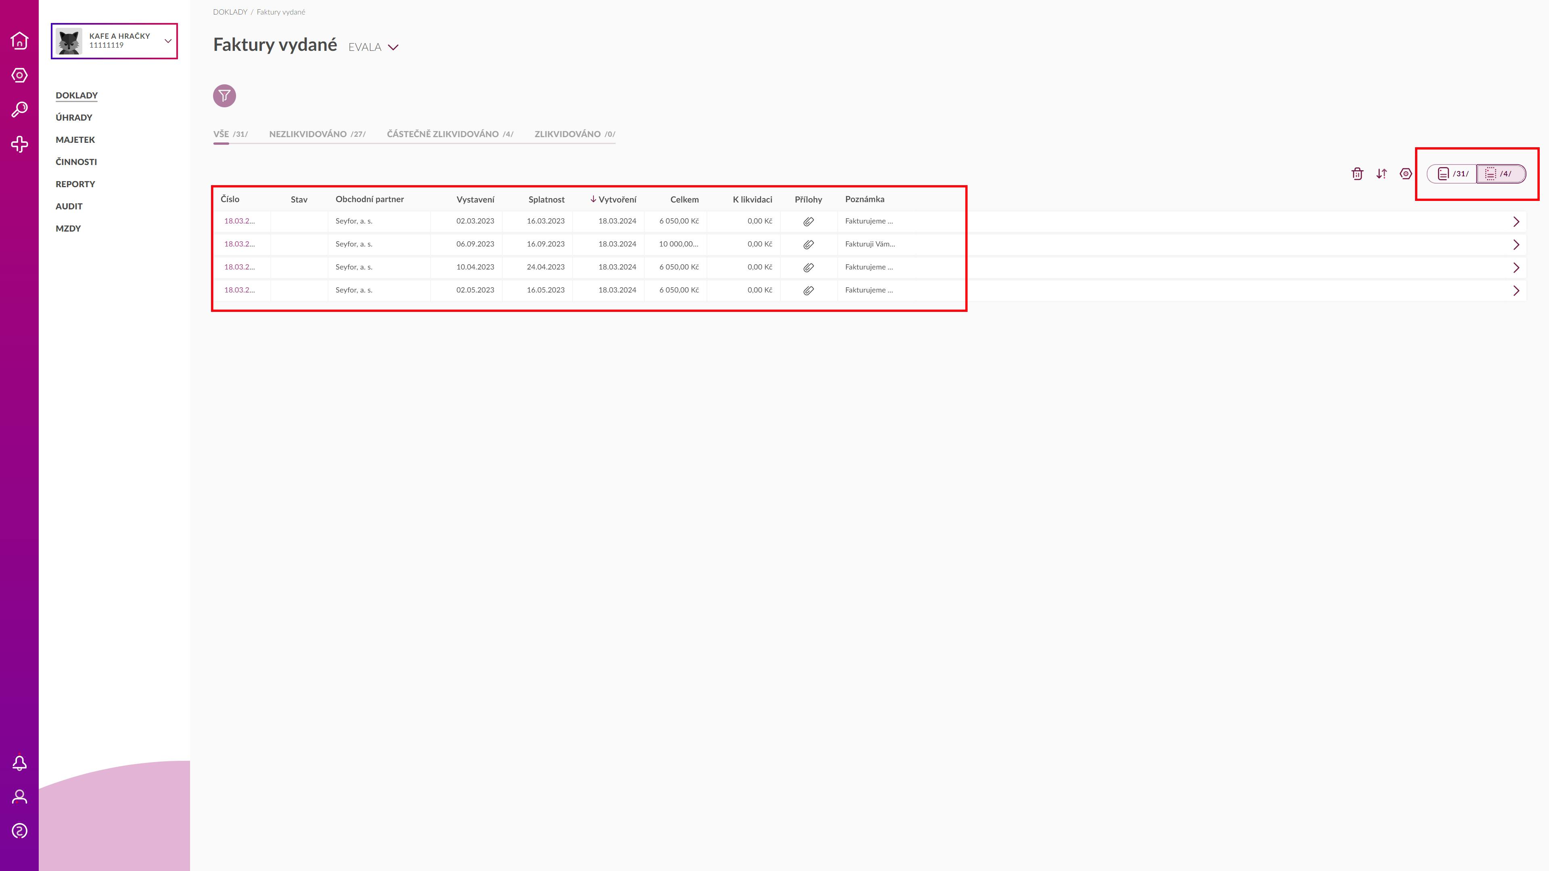Open ÚHRADY menu item
This screenshot has width=1549, height=871.
pos(74,117)
